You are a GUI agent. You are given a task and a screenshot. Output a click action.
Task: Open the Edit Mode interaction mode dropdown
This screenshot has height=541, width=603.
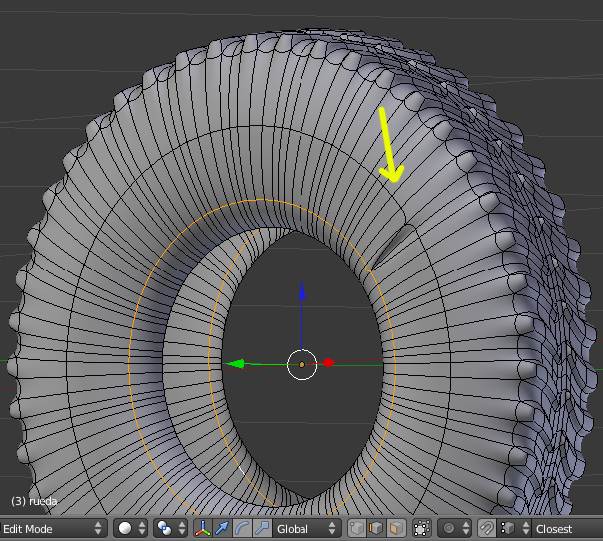[x=52, y=529]
